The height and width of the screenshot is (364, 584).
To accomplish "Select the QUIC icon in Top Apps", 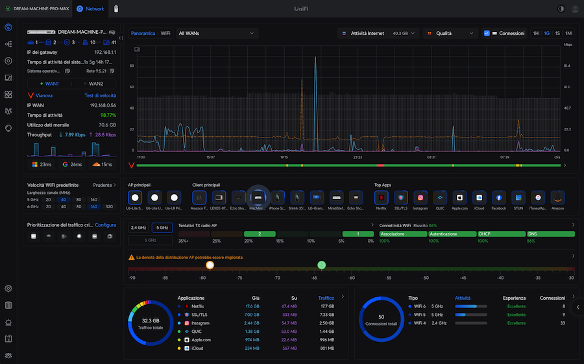I will (x=440, y=197).
